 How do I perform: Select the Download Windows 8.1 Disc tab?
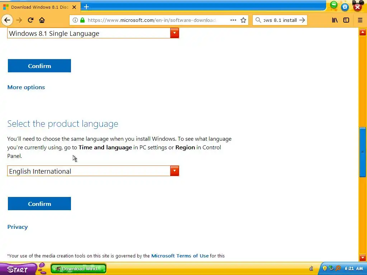40,7
